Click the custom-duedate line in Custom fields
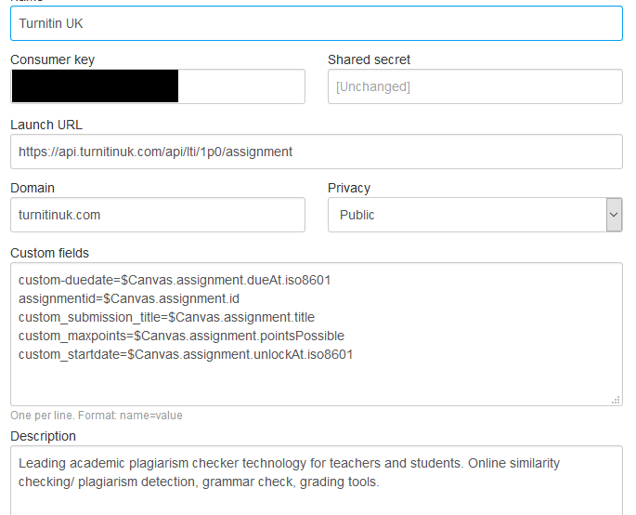 click(175, 280)
